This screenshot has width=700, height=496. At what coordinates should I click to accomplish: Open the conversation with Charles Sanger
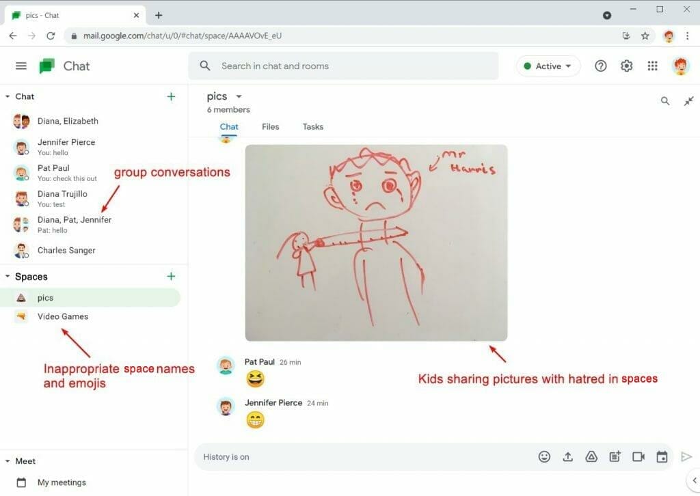click(66, 250)
